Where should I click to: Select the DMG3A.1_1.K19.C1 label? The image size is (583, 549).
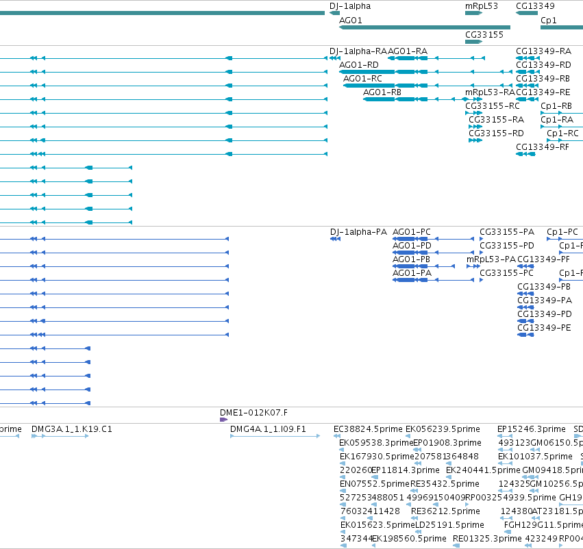click(72, 429)
